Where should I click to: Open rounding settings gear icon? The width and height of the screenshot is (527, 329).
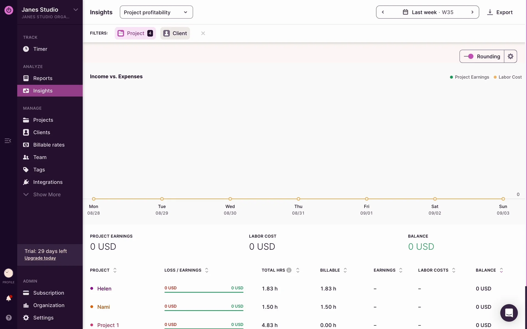(510, 56)
